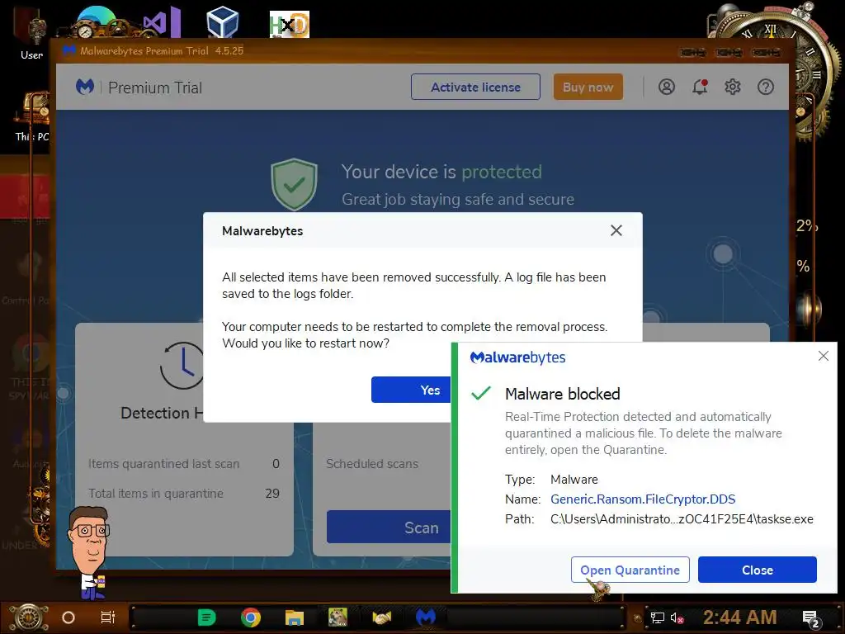Click the green checkmark in Malware blocked popup
845x634 pixels.
(x=481, y=393)
